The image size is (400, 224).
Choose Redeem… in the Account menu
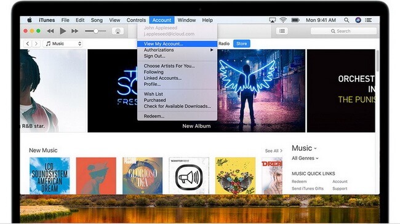tap(177, 116)
